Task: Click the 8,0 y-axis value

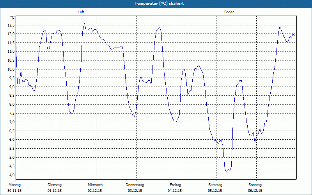Action: [x=12, y=104]
